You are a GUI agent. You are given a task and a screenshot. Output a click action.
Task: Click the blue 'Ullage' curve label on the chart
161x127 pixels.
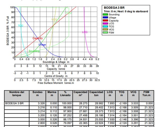[x=42, y=45]
